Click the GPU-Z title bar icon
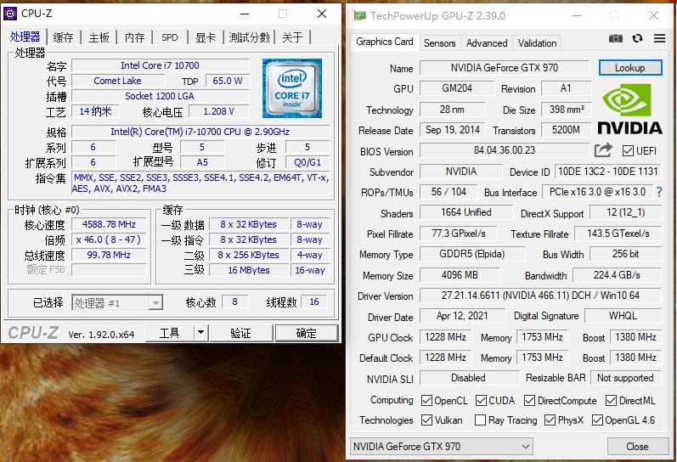This screenshot has height=462, width=677. coord(359,15)
